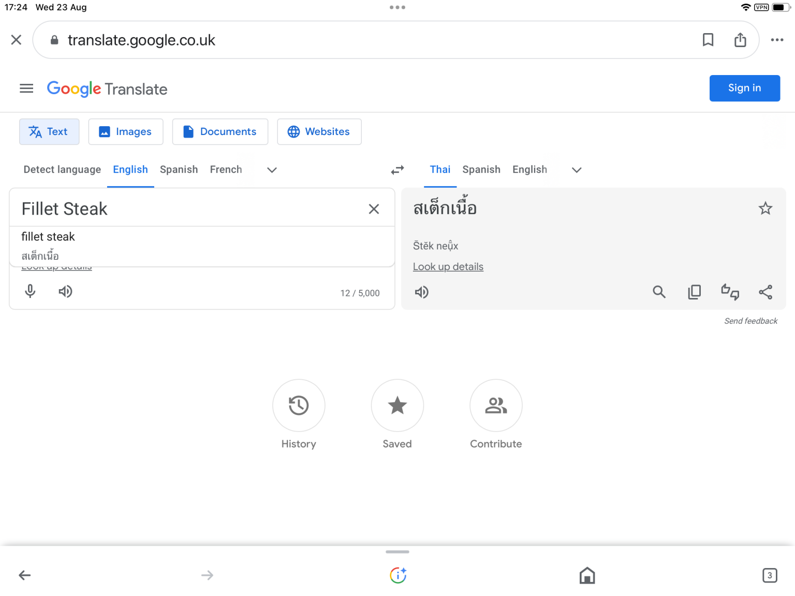The height and width of the screenshot is (596, 795).
Task: Bookmark this page in the browser
Action: [x=708, y=40]
